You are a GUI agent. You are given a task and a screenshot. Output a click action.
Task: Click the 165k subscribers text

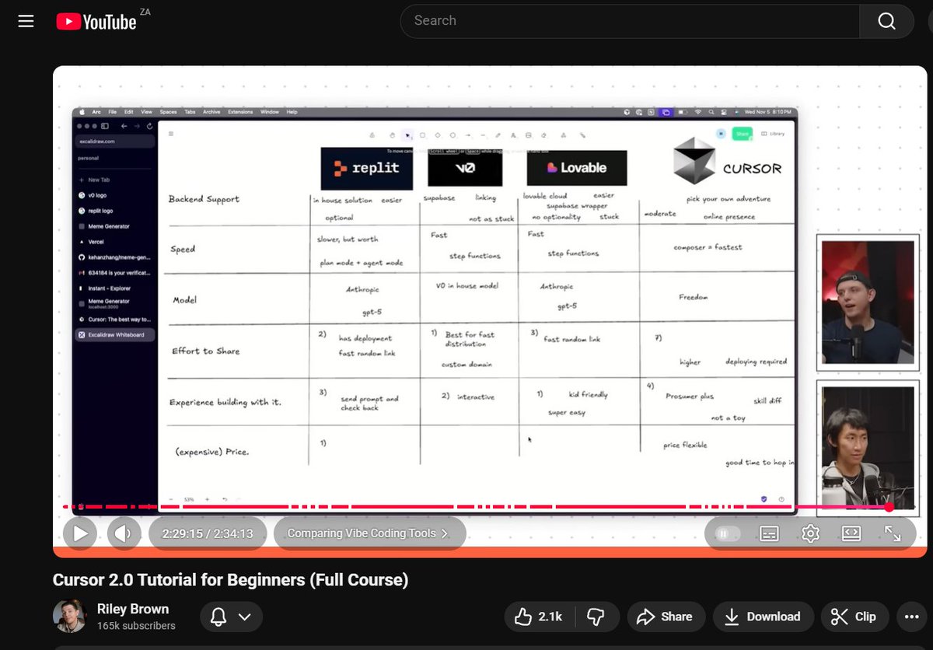[x=136, y=626]
